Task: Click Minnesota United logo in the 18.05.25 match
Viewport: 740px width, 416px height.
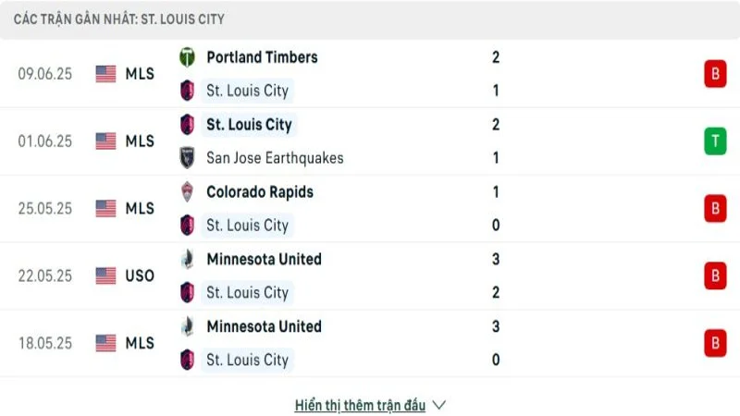Action: click(x=187, y=327)
